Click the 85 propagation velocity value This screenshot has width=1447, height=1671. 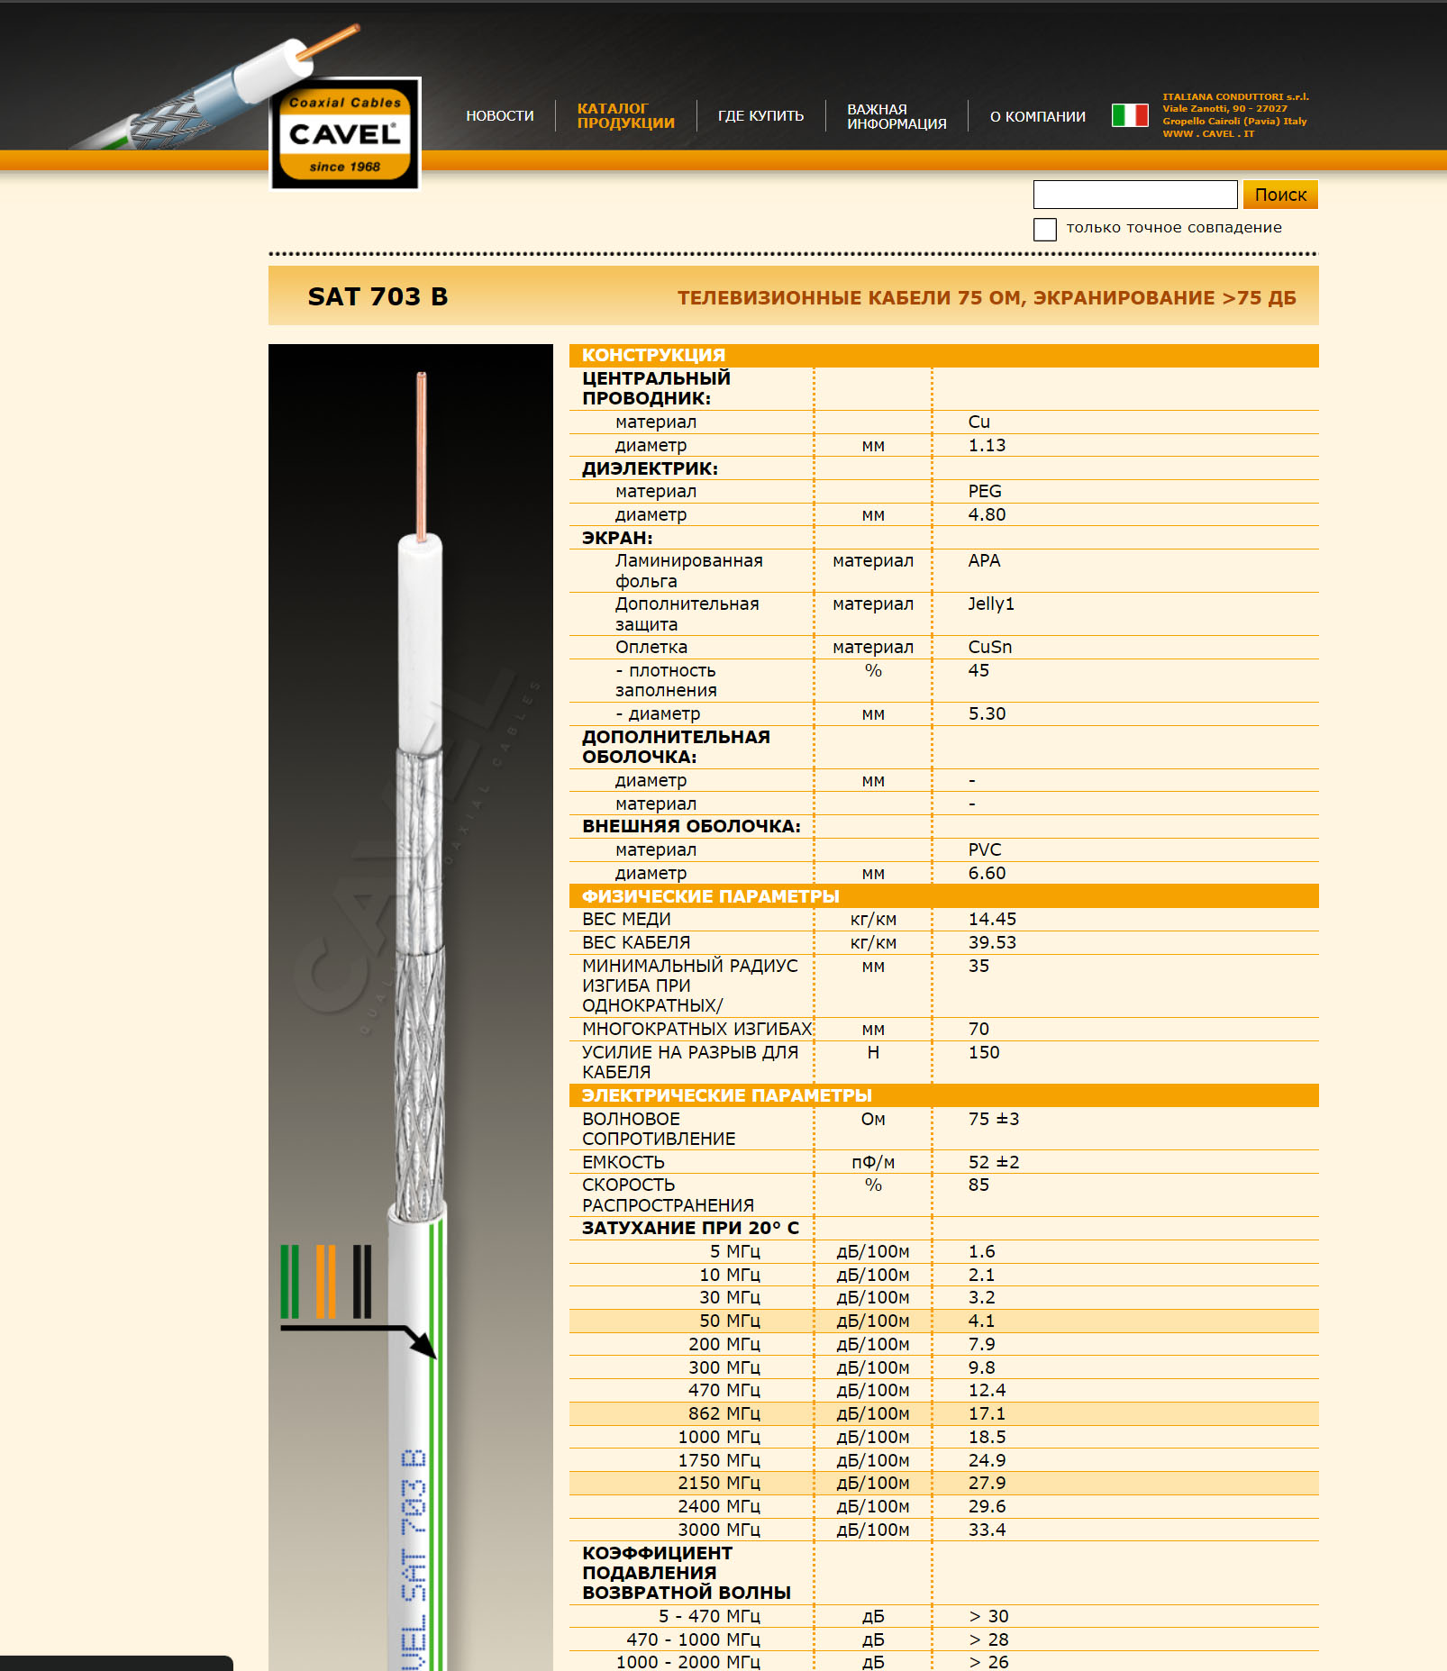pyautogui.click(x=978, y=1185)
